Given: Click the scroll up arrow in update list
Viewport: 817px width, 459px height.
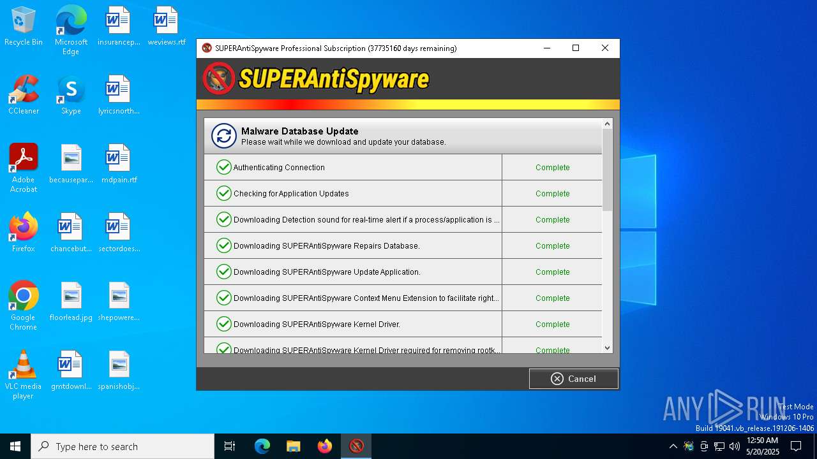Looking at the screenshot, I should (x=607, y=124).
